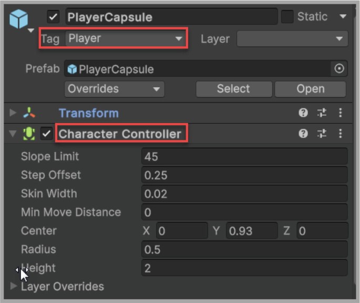Expand the Layer Overrides section

[x=14, y=286]
